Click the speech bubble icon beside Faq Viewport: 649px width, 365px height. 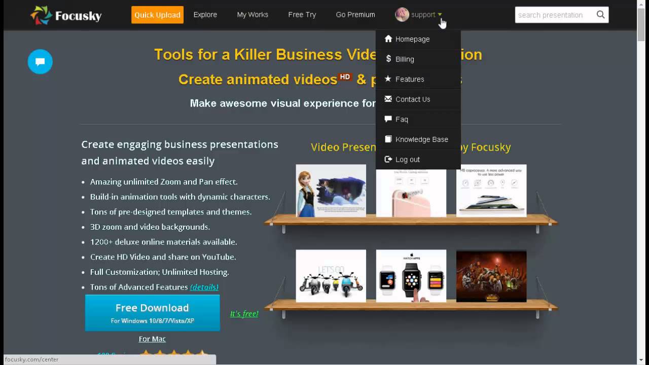click(x=388, y=119)
